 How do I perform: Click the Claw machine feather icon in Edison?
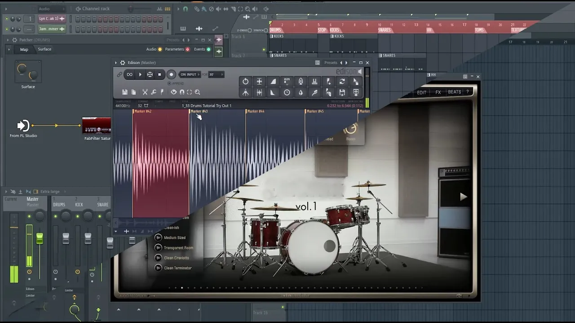pos(314,92)
